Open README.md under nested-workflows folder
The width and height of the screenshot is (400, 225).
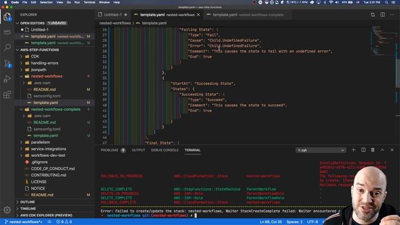[x=44, y=89]
